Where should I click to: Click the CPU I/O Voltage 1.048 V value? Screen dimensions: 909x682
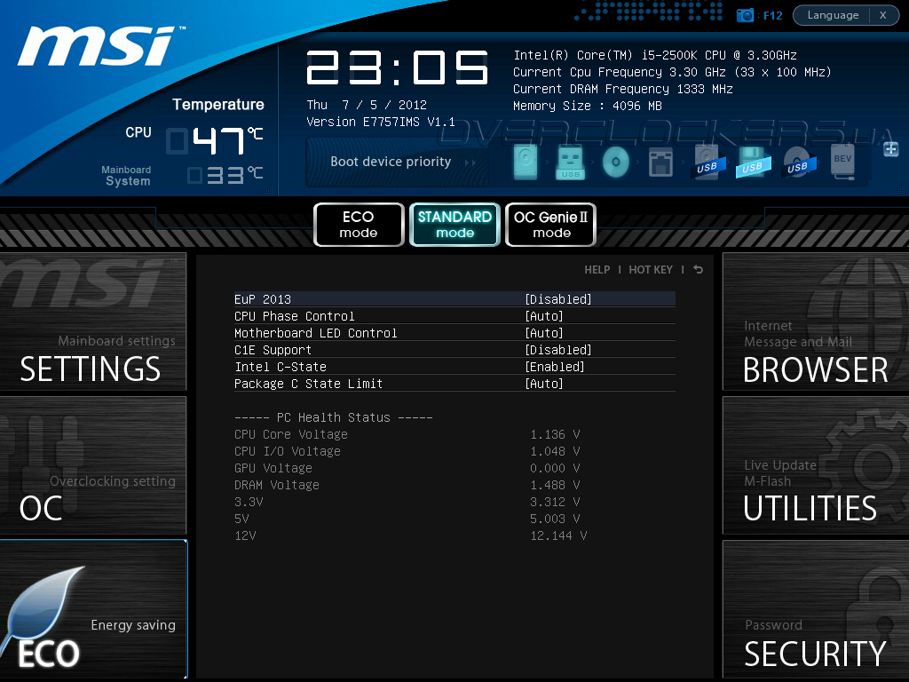(555, 451)
